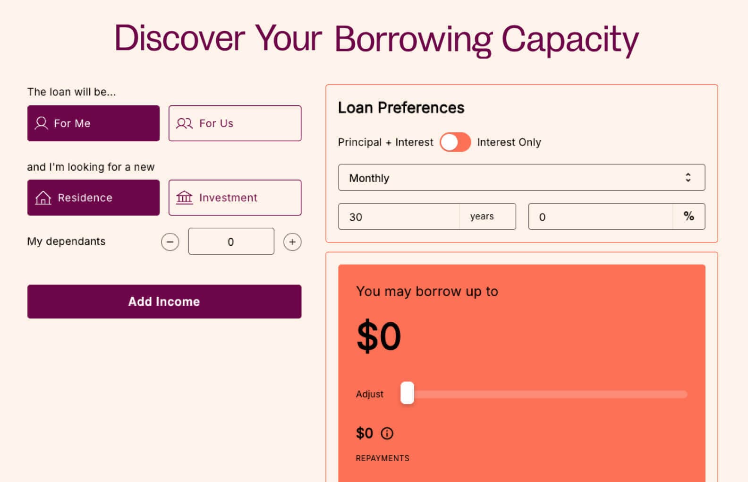Toggle the Interest Only switch

tap(455, 142)
